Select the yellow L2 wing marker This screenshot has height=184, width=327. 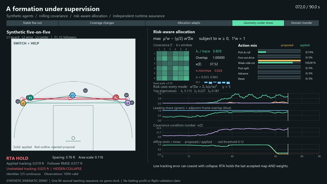pyautogui.click(x=23, y=103)
